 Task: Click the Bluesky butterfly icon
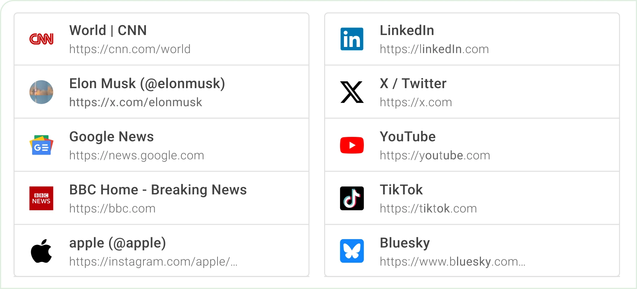[x=352, y=251]
